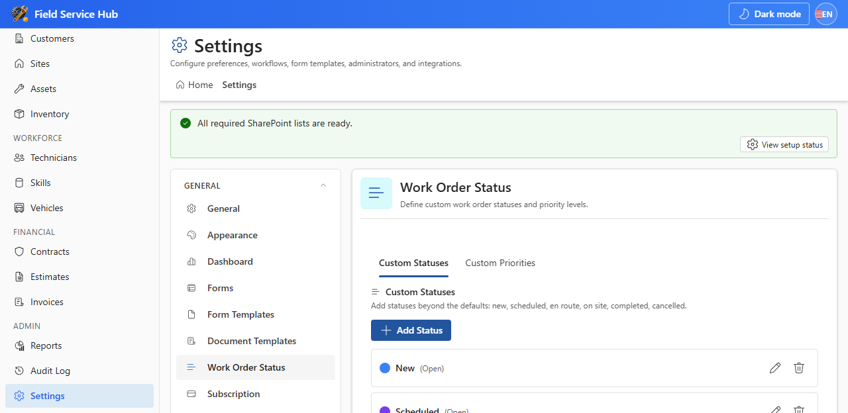Open Forms settings
The height and width of the screenshot is (413, 848).
[x=256, y=288]
